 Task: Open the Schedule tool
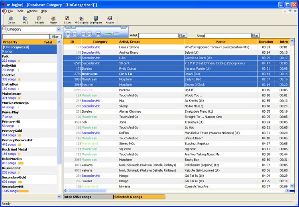[39, 20]
